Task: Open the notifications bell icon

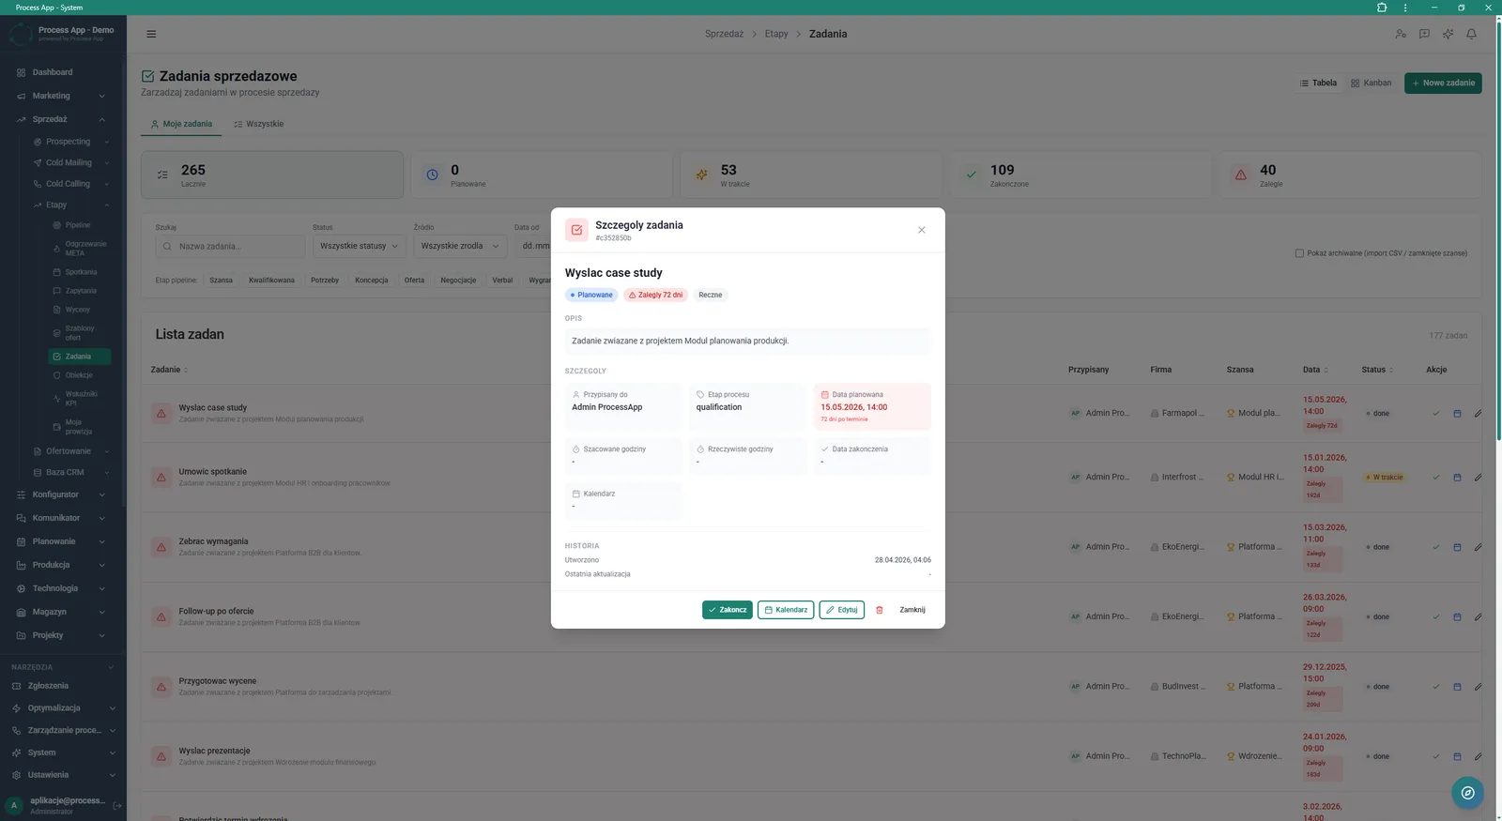Action: (x=1471, y=34)
